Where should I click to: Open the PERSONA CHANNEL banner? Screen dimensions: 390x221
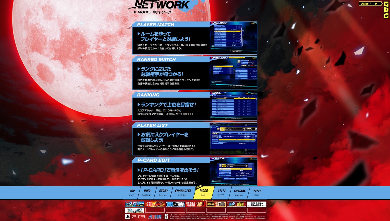click(x=257, y=204)
